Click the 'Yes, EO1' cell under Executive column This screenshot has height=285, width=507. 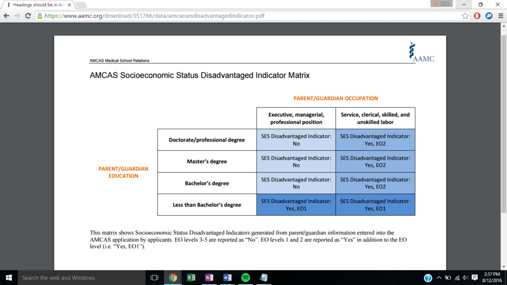click(x=296, y=204)
